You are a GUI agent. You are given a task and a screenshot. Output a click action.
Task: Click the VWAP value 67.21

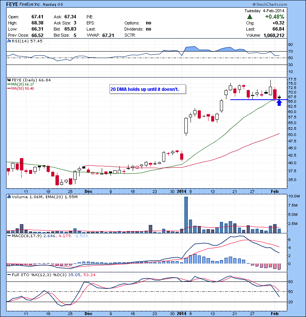tap(108, 36)
